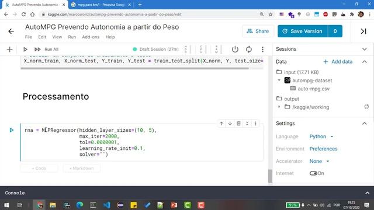The height and width of the screenshot is (210, 374).
Task: Restart session with refresh icon
Action: [x=249, y=49]
